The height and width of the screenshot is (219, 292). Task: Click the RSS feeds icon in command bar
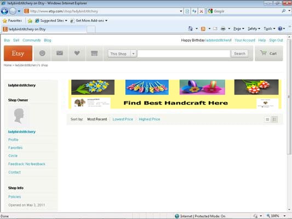(x=203, y=28)
